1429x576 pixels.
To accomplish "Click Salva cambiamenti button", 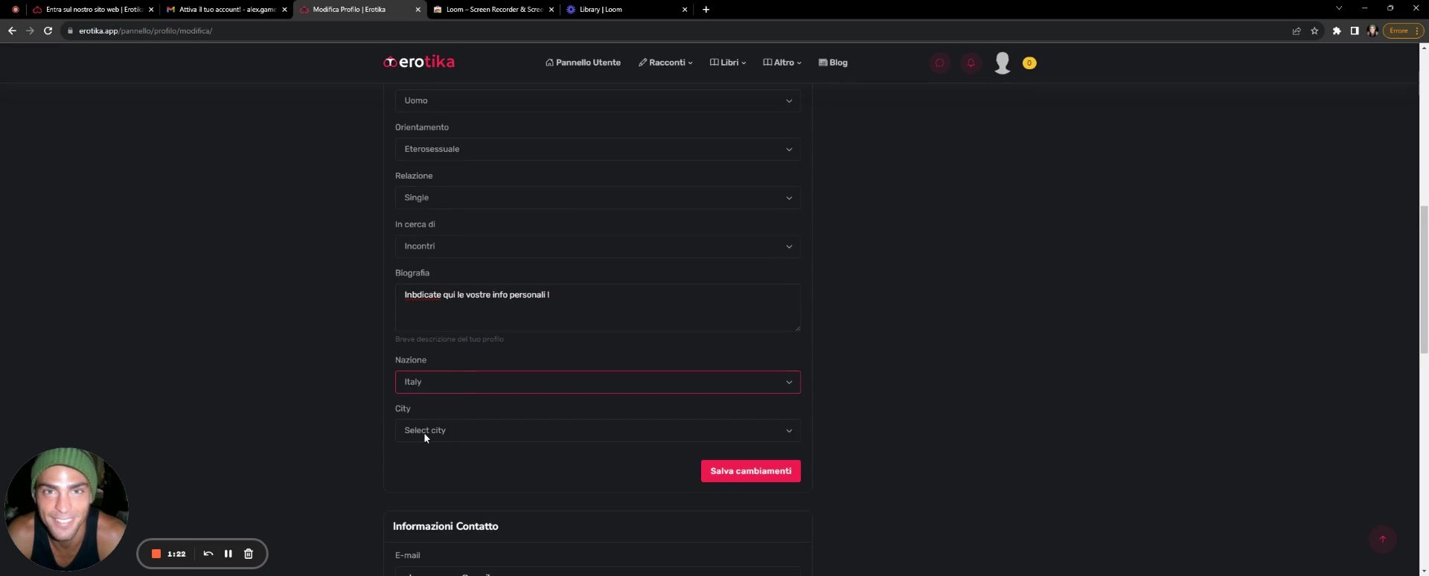I will 750,471.
